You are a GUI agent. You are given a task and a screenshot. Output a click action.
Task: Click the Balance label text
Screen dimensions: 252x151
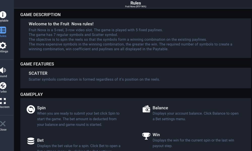160,108
